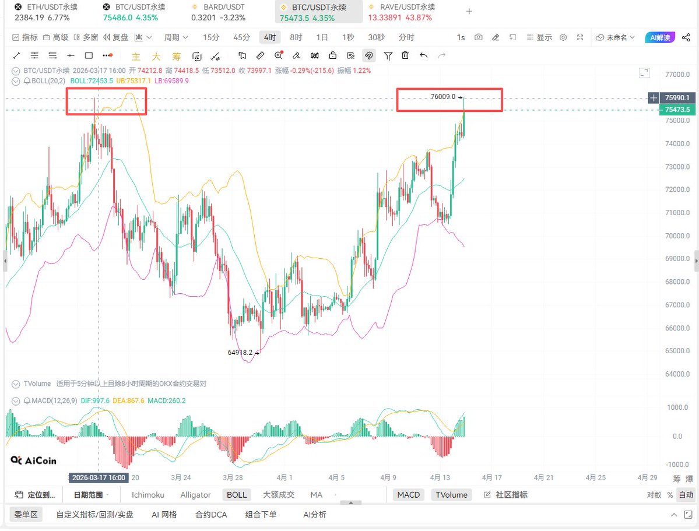699x531 pixels.
Task: Open the 合约DCA tab
Action: click(x=211, y=515)
